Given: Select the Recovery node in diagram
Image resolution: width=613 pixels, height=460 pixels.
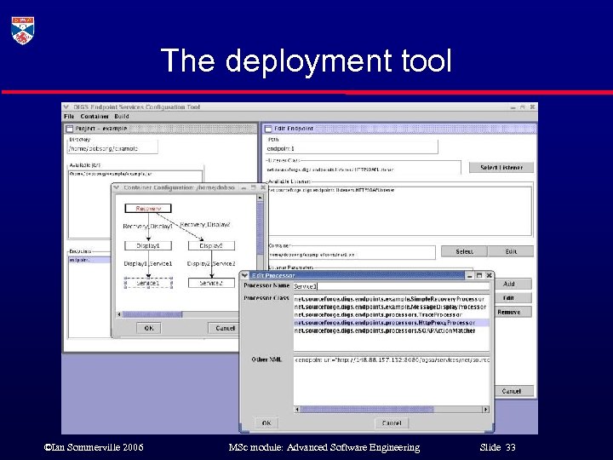Looking at the screenshot, I should pos(148,209).
